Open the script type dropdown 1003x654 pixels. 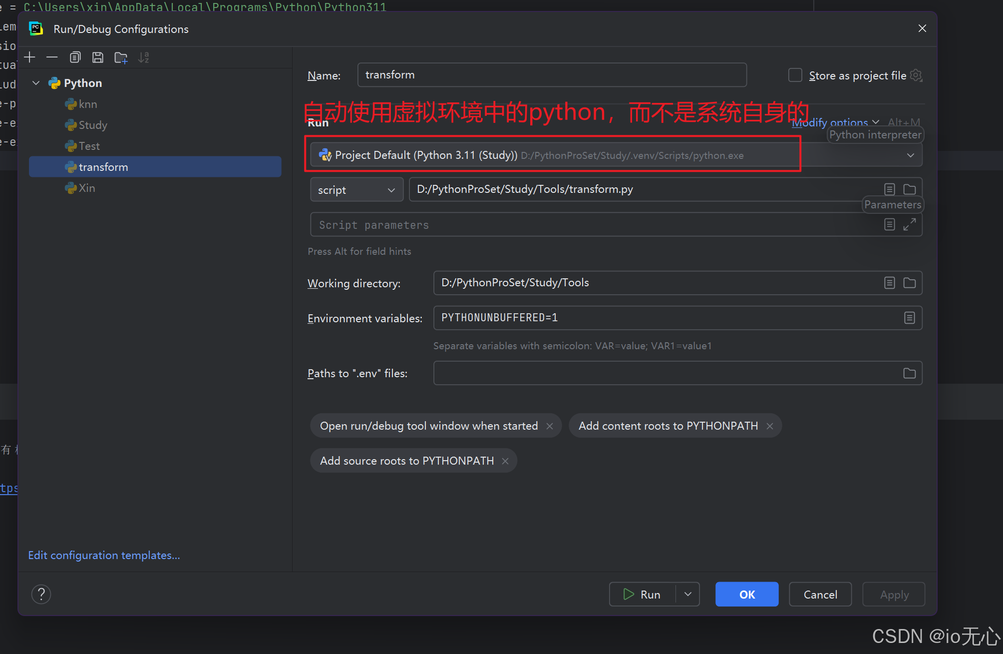click(391, 189)
